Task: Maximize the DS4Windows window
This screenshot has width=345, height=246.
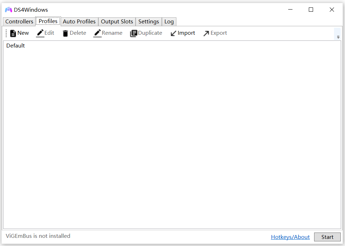Action: 311,10
